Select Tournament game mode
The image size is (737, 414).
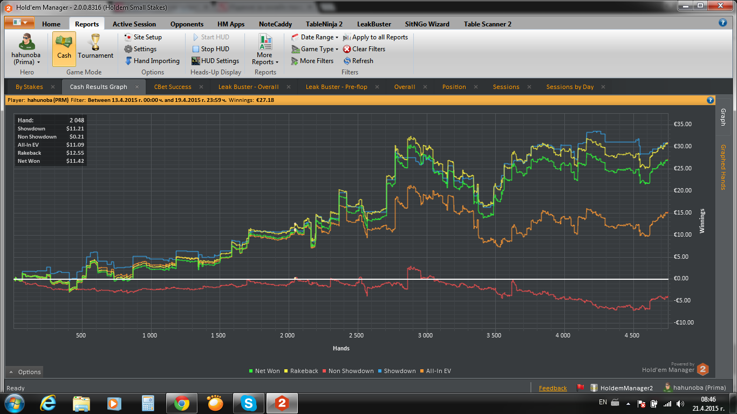coord(95,49)
